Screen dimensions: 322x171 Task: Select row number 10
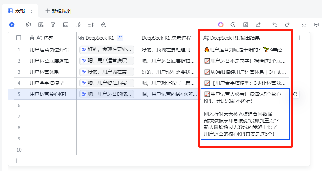(x=19, y=150)
